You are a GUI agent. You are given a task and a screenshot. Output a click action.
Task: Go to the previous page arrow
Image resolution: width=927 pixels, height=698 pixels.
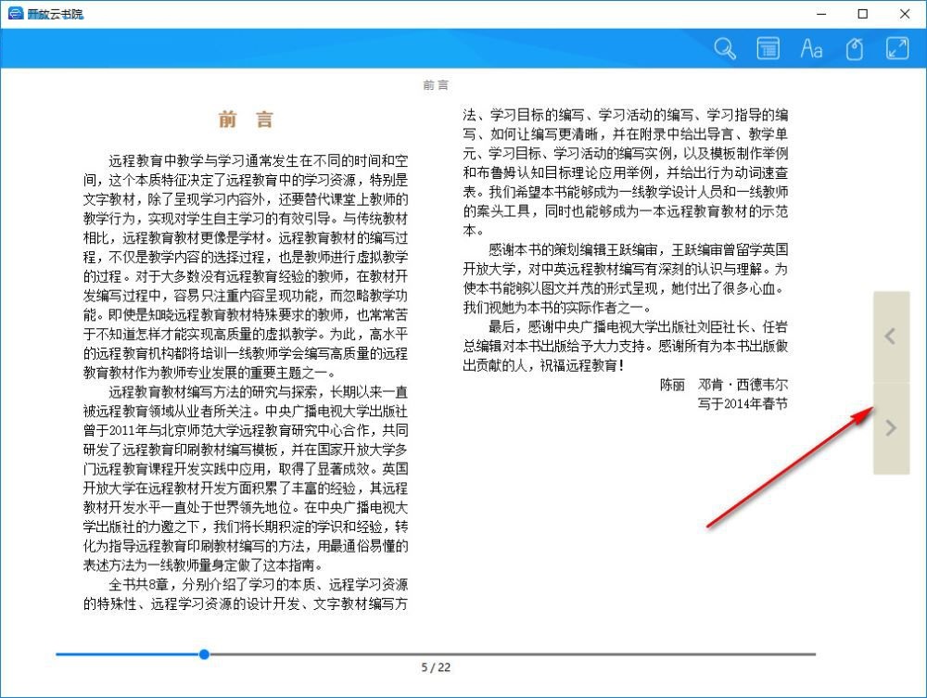tap(891, 336)
